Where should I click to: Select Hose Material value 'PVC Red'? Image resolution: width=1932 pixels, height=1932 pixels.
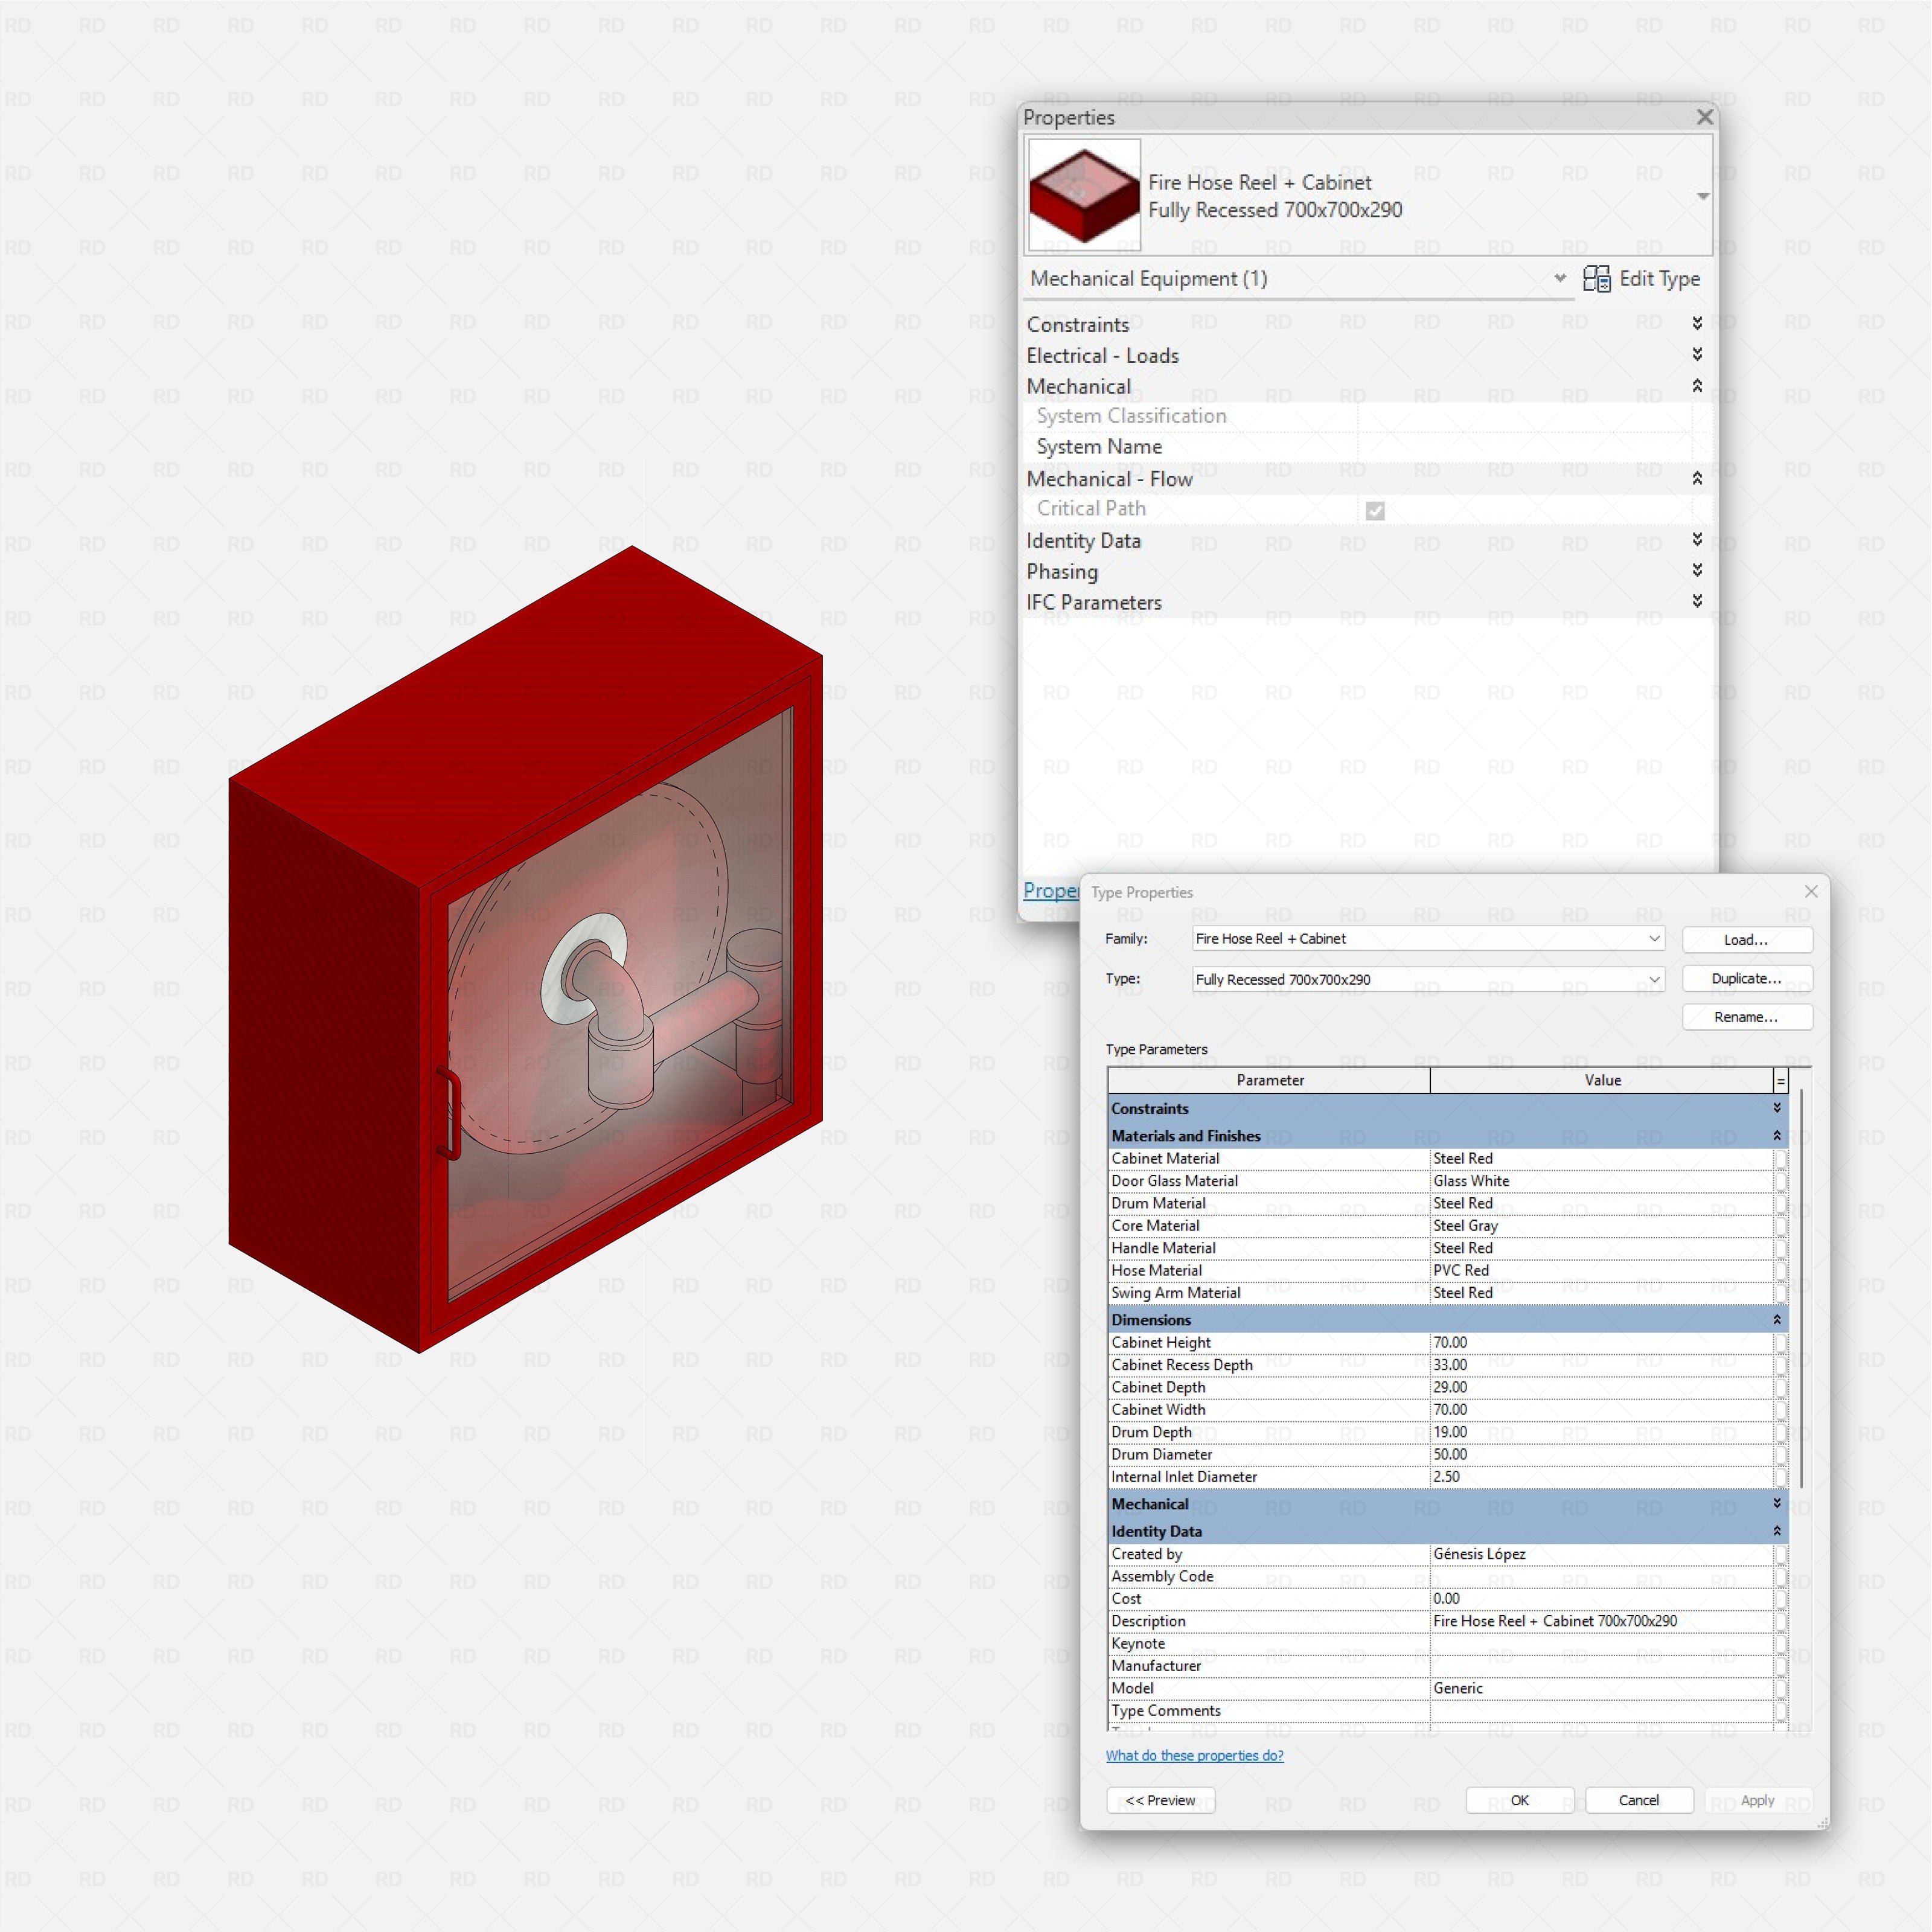click(1602, 1270)
